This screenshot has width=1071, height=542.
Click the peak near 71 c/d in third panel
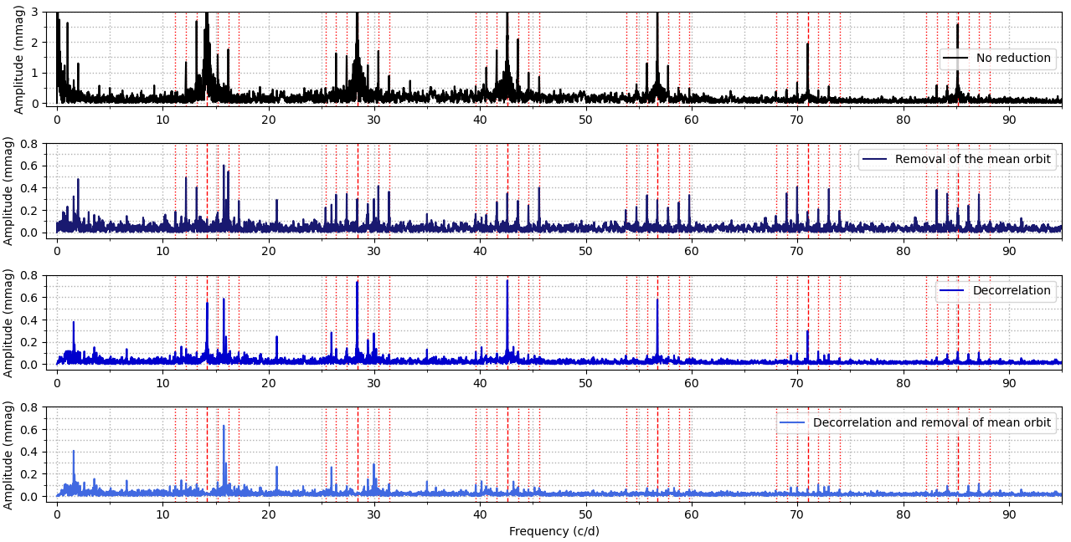pyautogui.click(x=807, y=332)
